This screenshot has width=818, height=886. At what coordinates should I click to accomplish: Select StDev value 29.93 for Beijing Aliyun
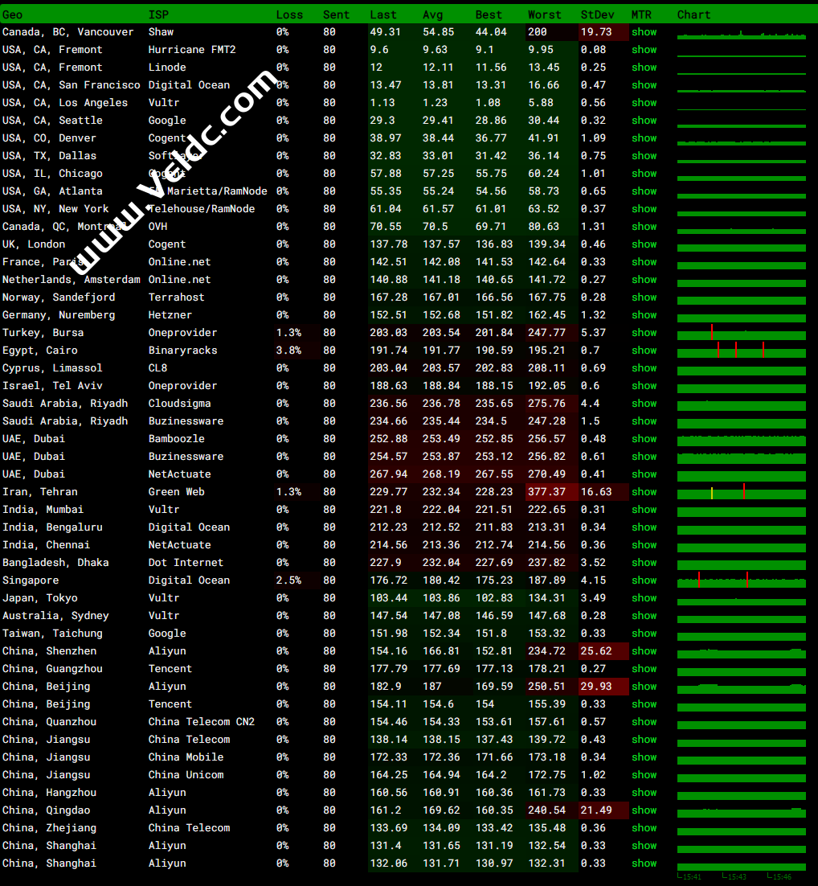pos(596,687)
